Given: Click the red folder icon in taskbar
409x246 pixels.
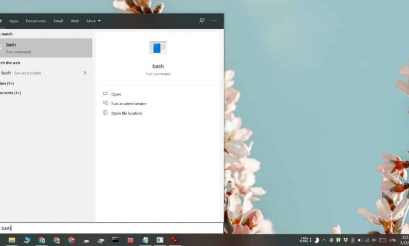Looking at the screenshot, I should tap(131, 240).
